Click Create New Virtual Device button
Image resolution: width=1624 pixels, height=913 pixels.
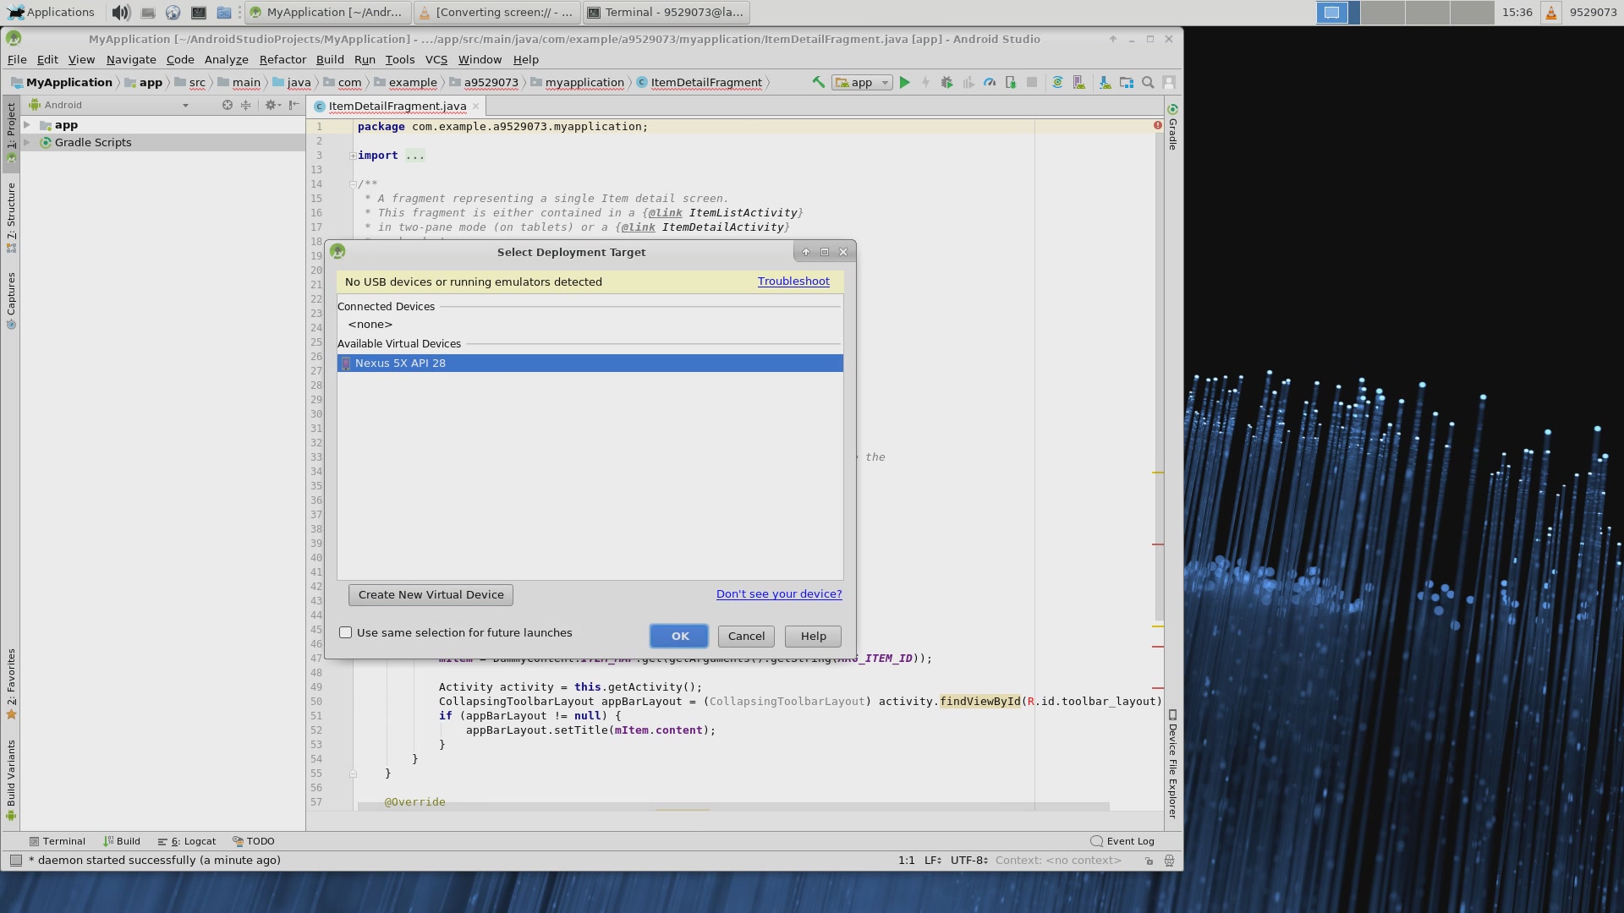coord(431,594)
